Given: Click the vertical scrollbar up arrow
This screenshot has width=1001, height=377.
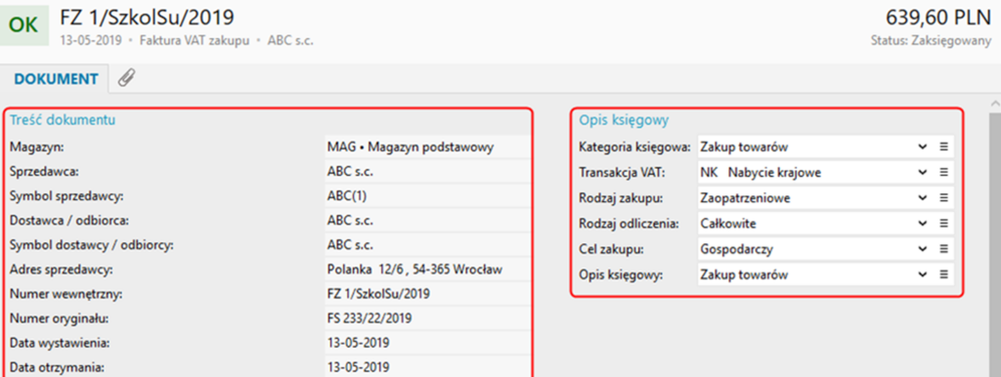Looking at the screenshot, I should (994, 104).
